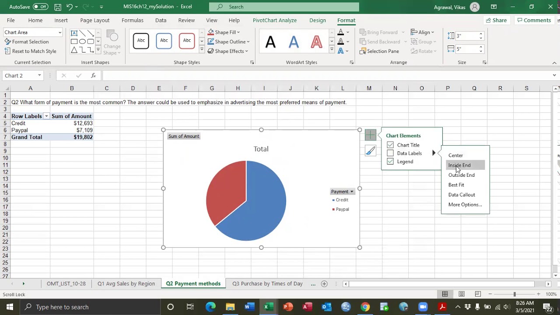Image resolution: width=560 pixels, height=315 pixels.
Task: Expand Shape Fill dropdown arrow
Action: [x=238, y=32]
